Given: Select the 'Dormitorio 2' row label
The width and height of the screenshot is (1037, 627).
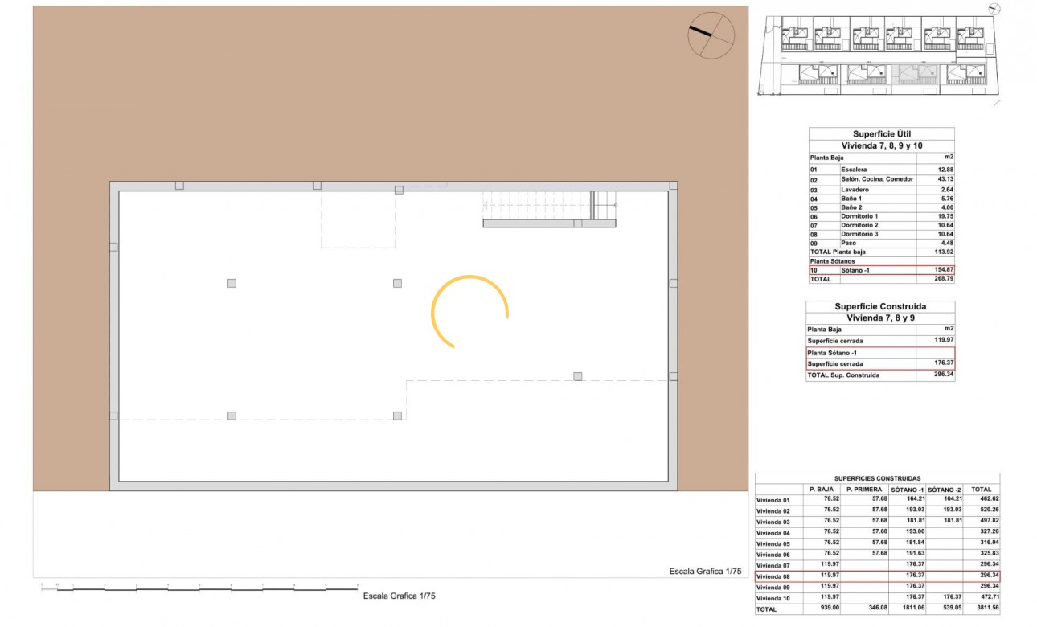Looking at the screenshot, I should click(x=859, y=225).
